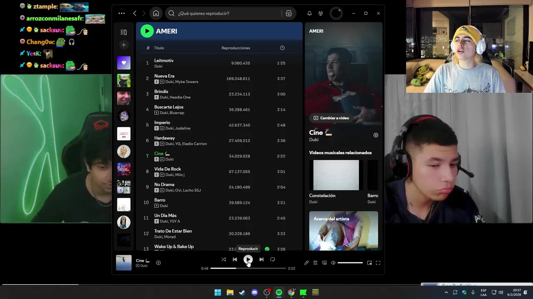Open the 'Acerca del artista' card

(344, 231)
